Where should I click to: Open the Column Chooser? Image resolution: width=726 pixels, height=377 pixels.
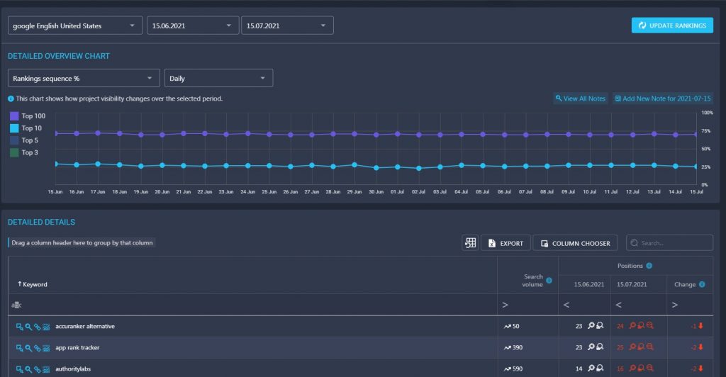point(575,243)
